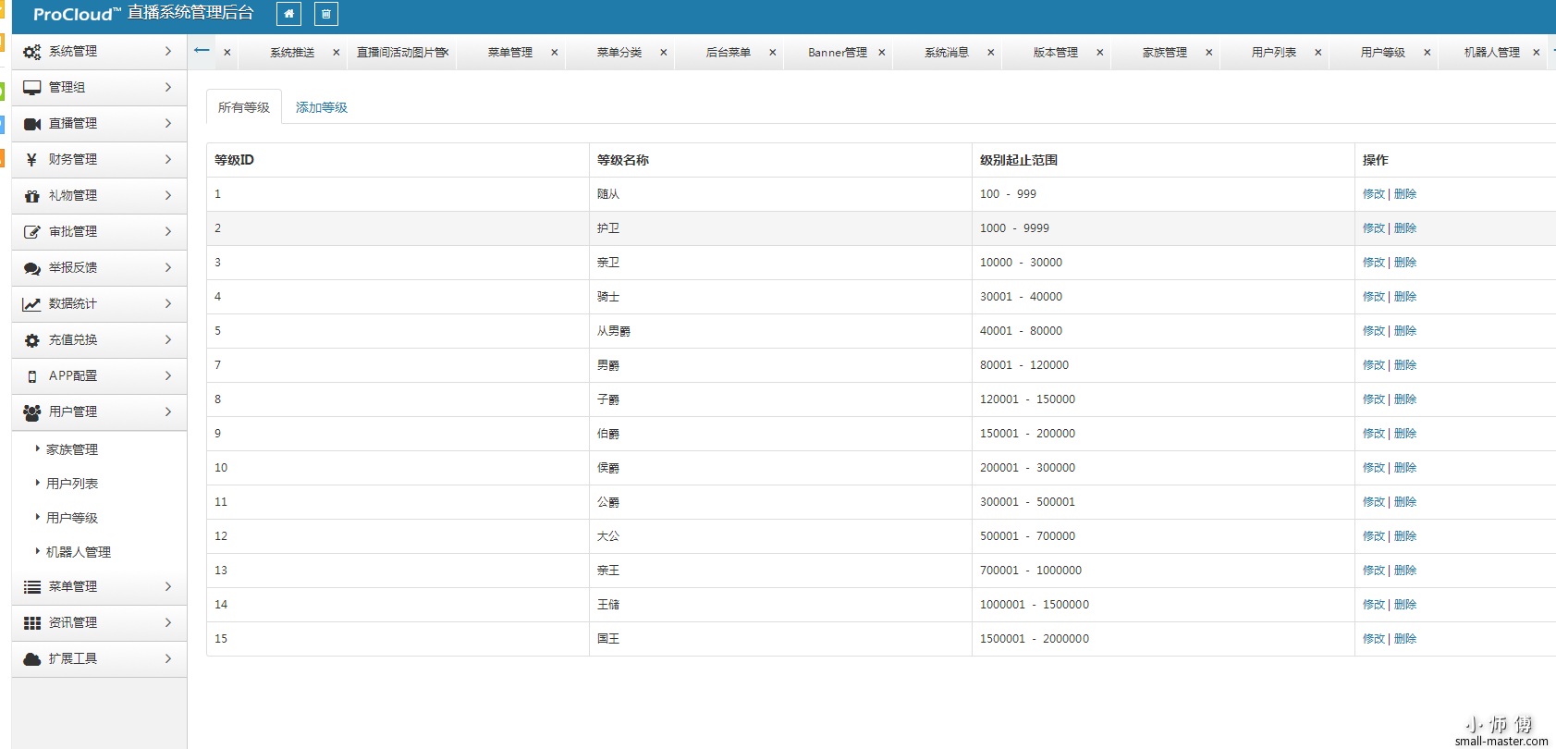Select the 所有等级 sub-tab
Image resolution: width=1556 pixels, height=749 pixels.
click(244, 107)
